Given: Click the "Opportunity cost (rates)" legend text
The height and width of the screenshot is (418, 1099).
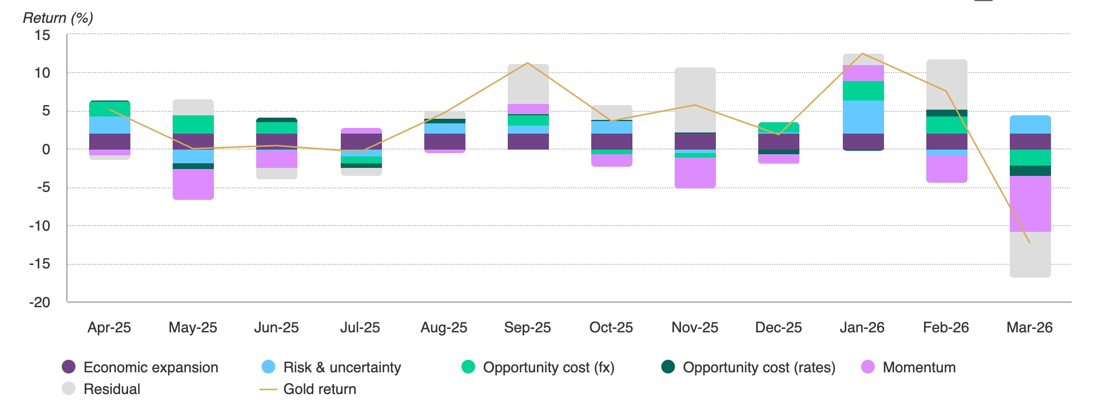Looking at the screenshot, I should pyautogui.click(x=759, y=367).
